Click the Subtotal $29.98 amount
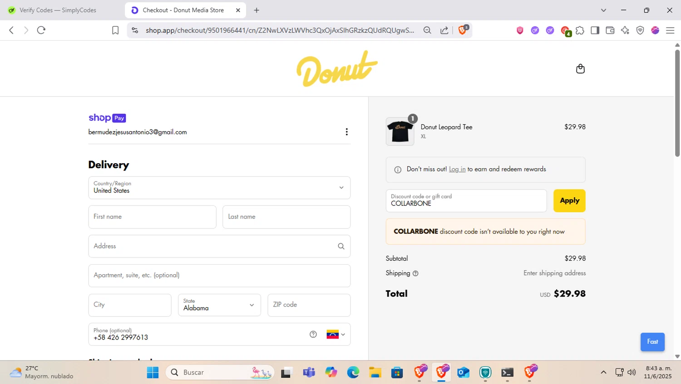681x384 pixels. coord(575,258)
